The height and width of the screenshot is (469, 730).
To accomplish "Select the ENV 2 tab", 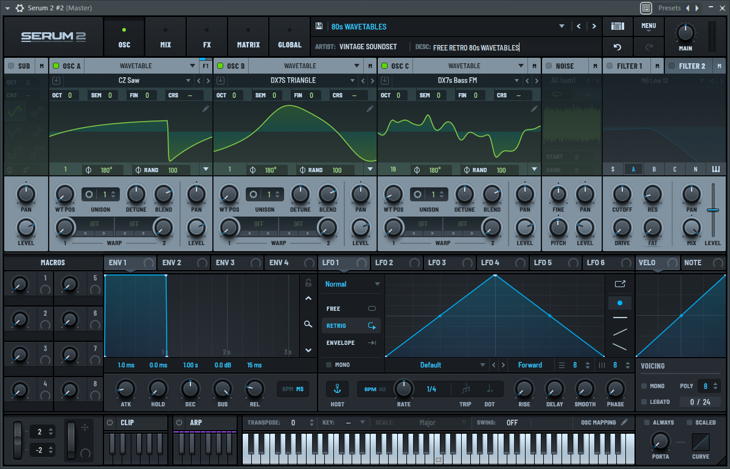I will tap(184, 263).
